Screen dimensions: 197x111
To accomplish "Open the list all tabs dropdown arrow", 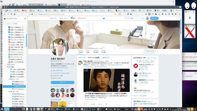I will coord(180,10).
